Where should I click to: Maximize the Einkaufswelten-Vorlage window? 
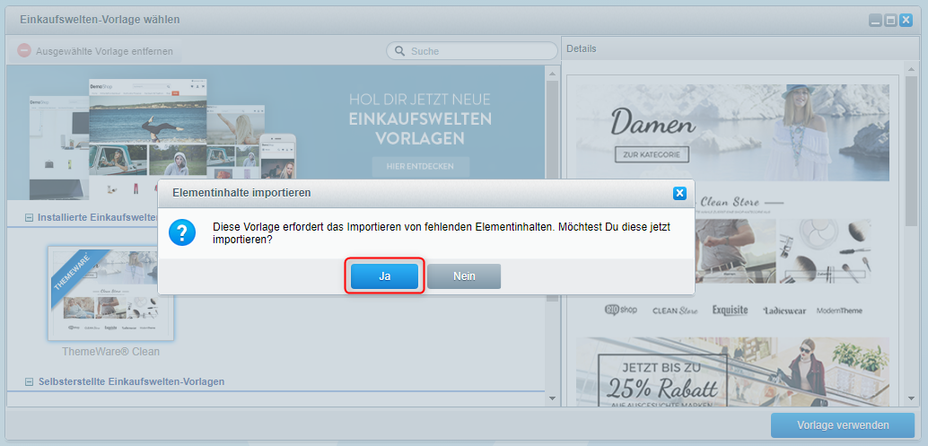[x=890, y=21]
